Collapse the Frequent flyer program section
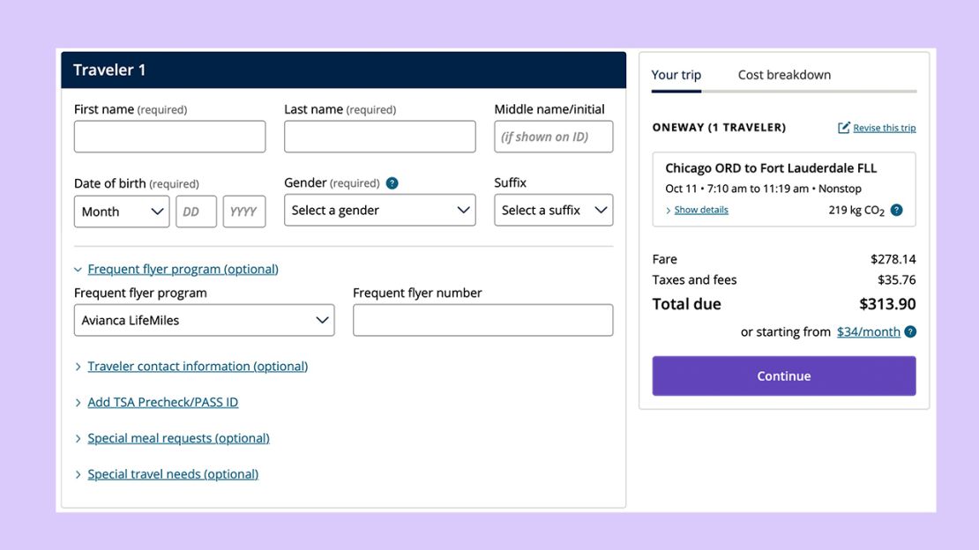This screenshot has height=550, width=979. tap(183, 269)
